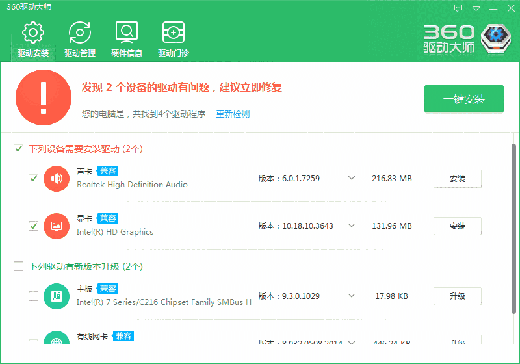Click the 17.98 KB size value

pos(392,296)
